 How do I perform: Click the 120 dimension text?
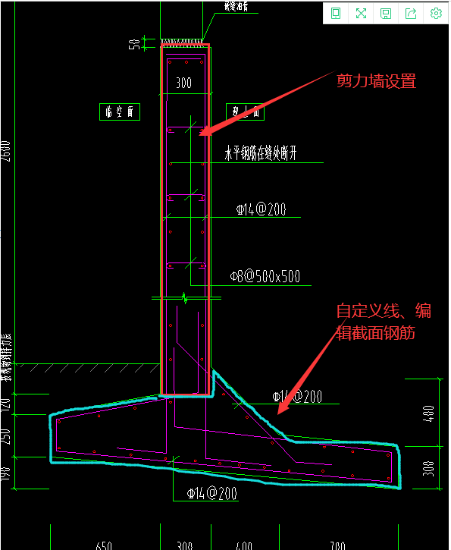pos(6,405)
